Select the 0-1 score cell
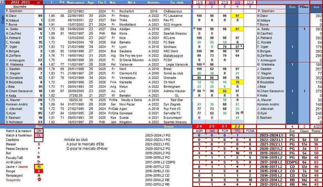This screenshot has width=323, height=187. click(224, 126)
